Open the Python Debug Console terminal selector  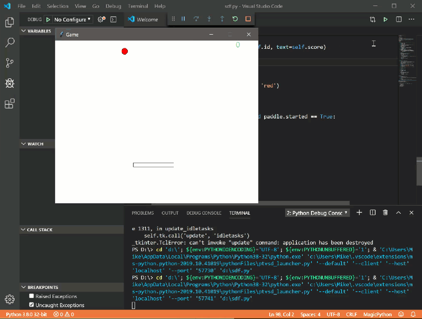coord(317,213)
